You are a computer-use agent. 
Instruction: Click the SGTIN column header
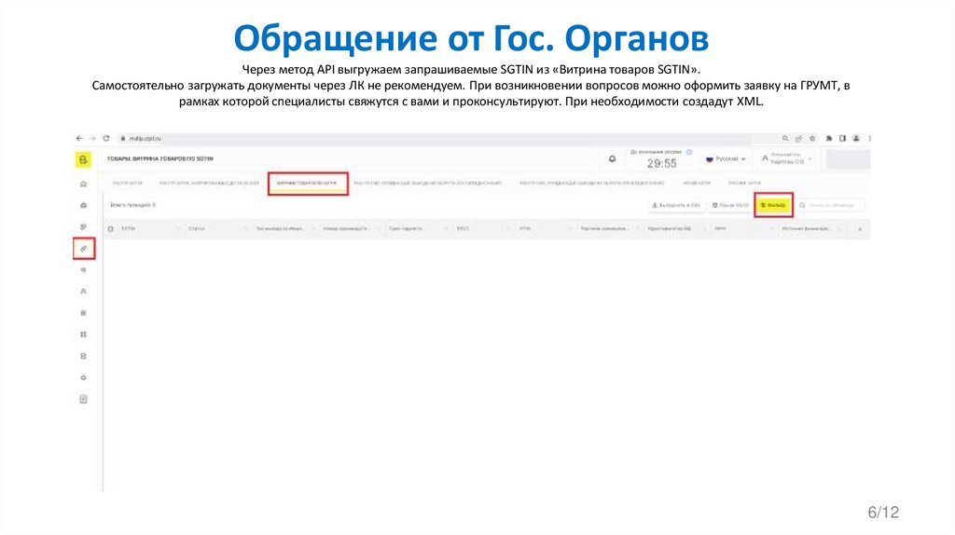click(x=128, y=229)
